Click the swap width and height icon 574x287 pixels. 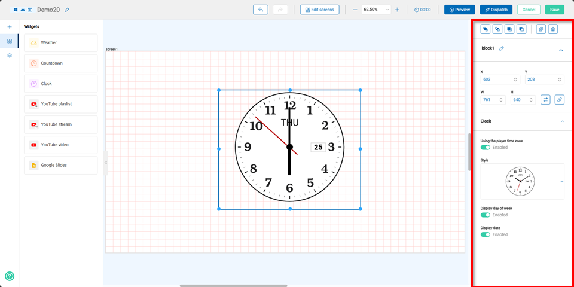[545, 100]
